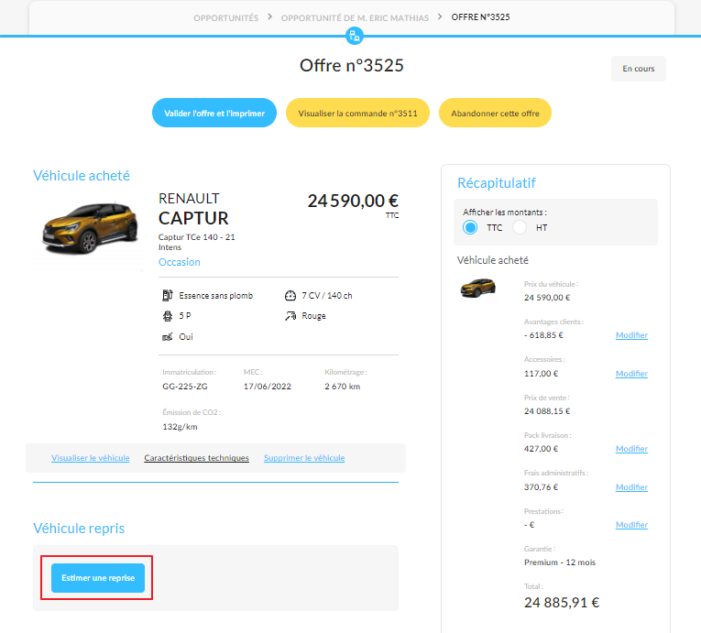The image size is (701, 633).
Task: Click Supprimer le véhicule link
Action: [x=304, y=458]
